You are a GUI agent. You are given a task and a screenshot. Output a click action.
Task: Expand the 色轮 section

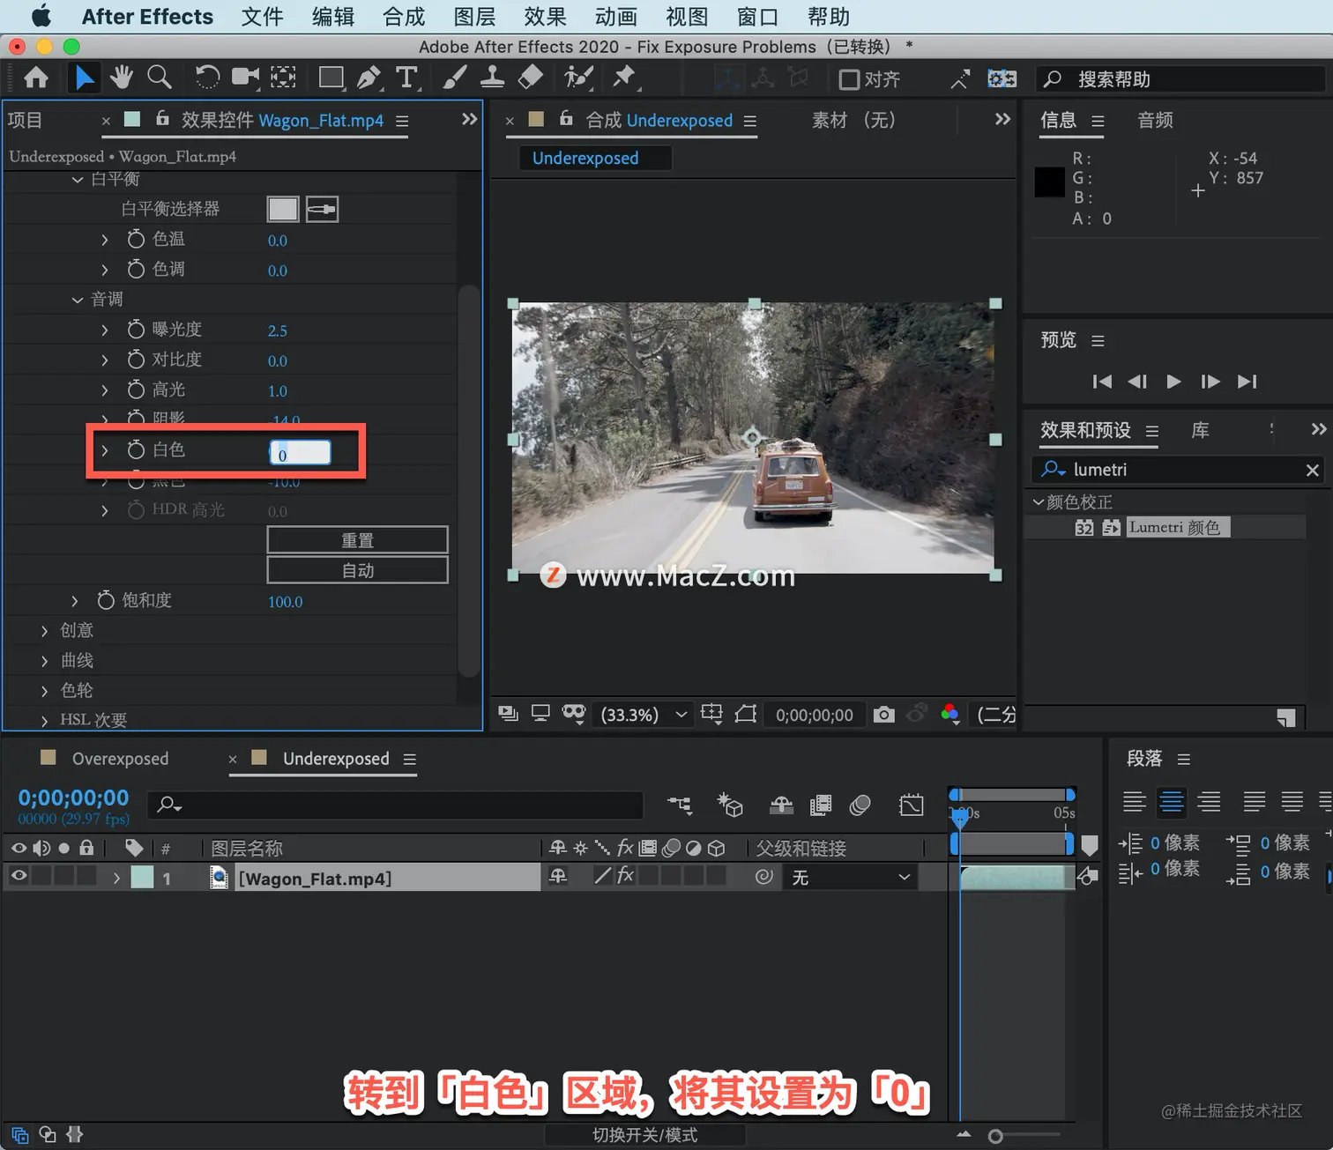coord(44,691)
